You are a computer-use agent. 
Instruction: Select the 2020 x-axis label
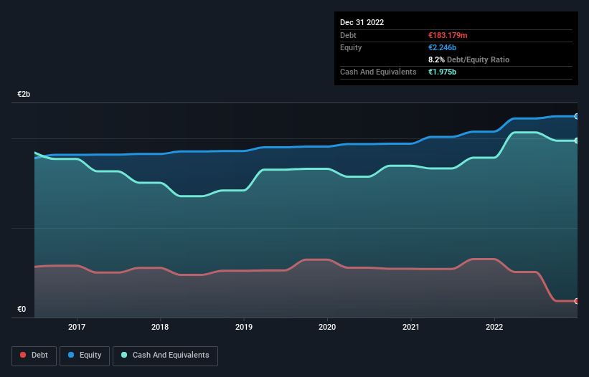click(x=327, y=327)
